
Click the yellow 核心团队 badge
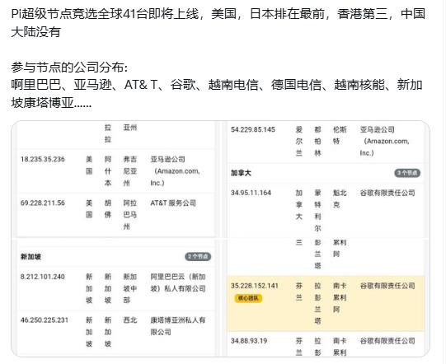pyautogui.click(x=248, y=298)
